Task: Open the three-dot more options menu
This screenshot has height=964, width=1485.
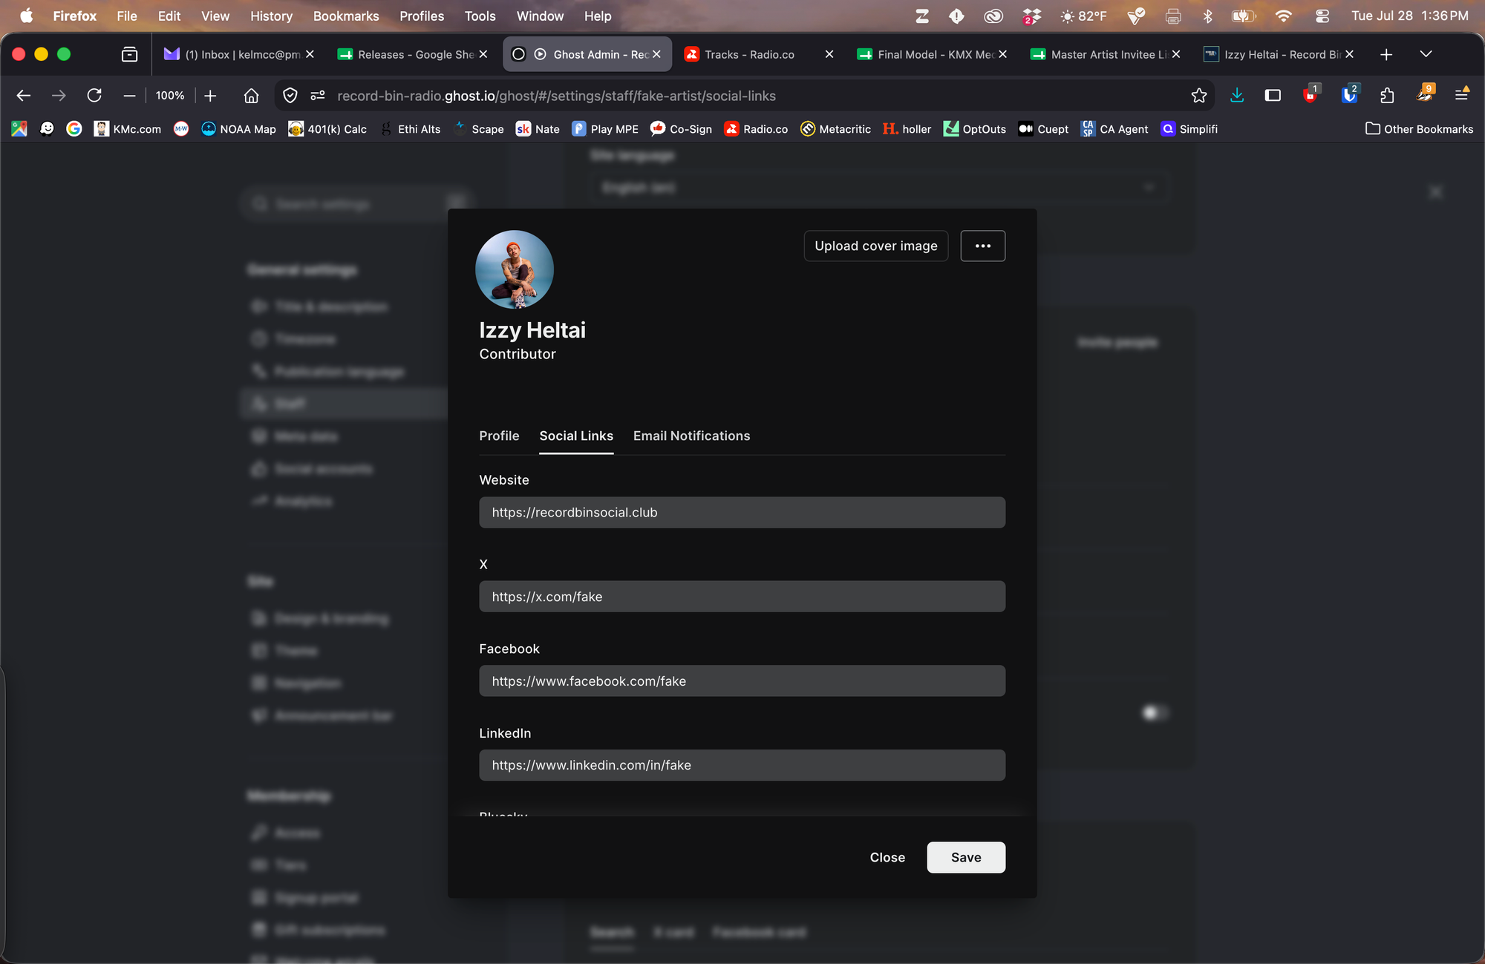Action: point(982,246)
